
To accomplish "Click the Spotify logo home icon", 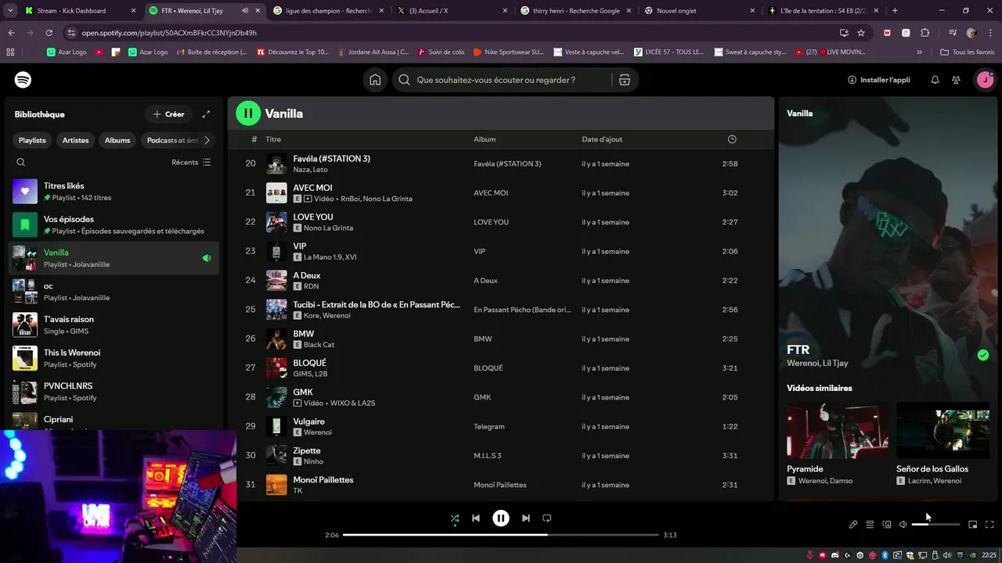I will coord(23,80).
